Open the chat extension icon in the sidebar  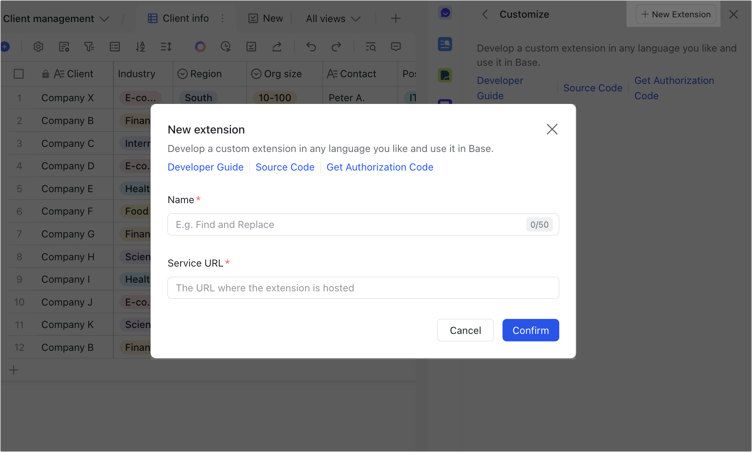click(x=445, y=13)
